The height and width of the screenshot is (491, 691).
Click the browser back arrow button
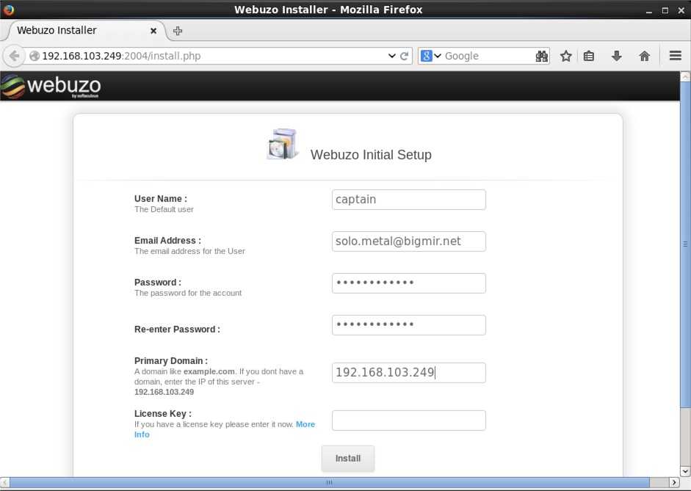point(14,56)
